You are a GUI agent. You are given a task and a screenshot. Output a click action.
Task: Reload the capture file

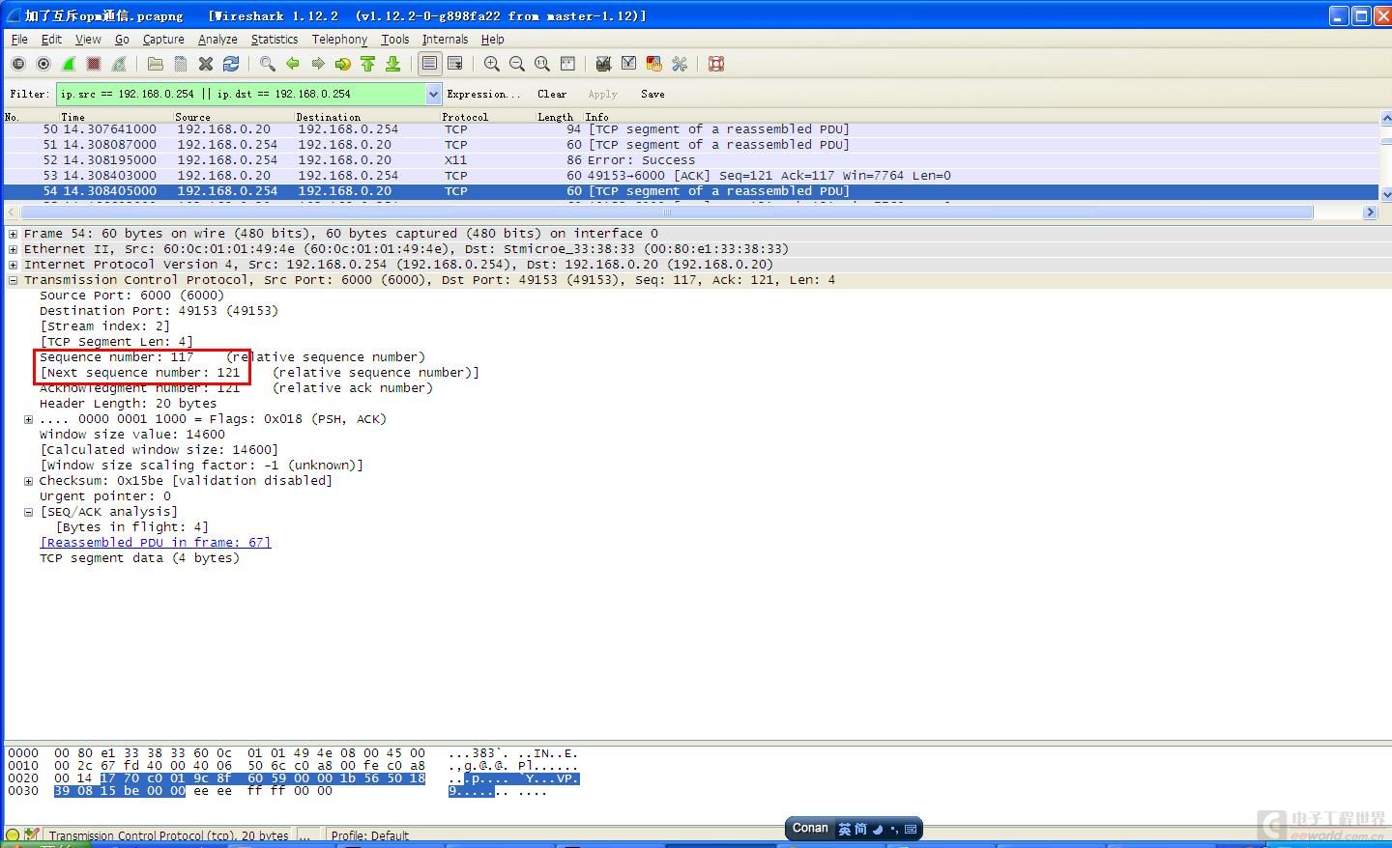pyautogui.click(x=230, y=64)
